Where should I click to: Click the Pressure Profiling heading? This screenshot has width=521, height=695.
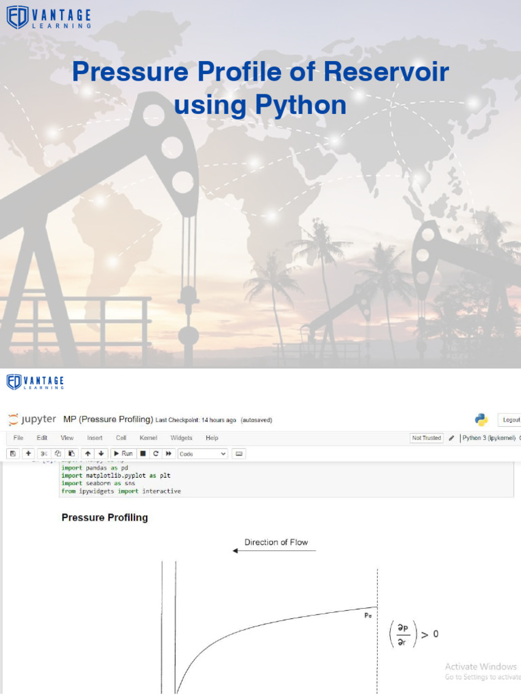click(x=104, y=518)
